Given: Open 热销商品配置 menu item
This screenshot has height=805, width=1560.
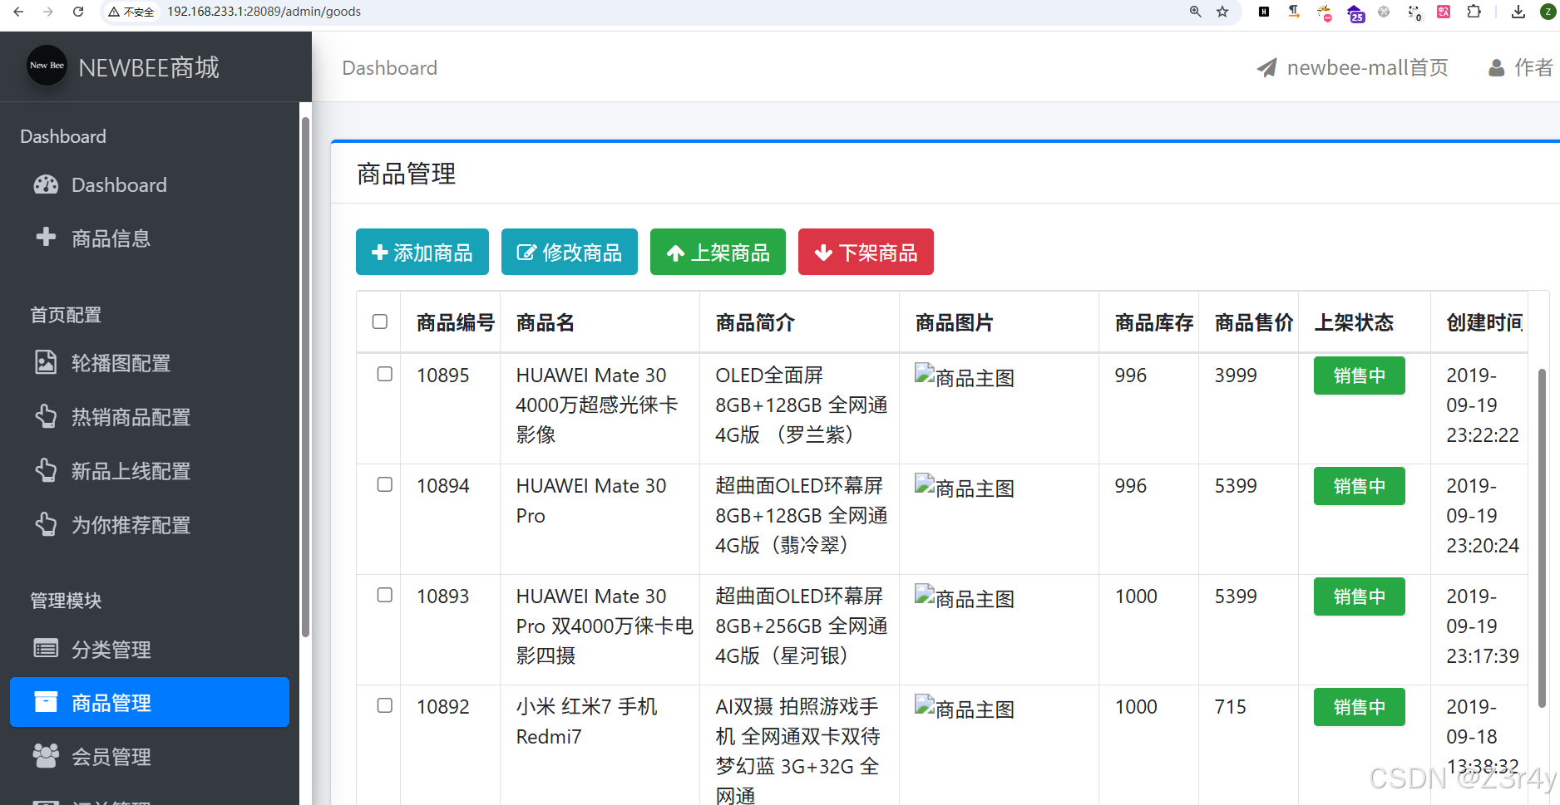Looking at the screenshot, I should (150, 417).
